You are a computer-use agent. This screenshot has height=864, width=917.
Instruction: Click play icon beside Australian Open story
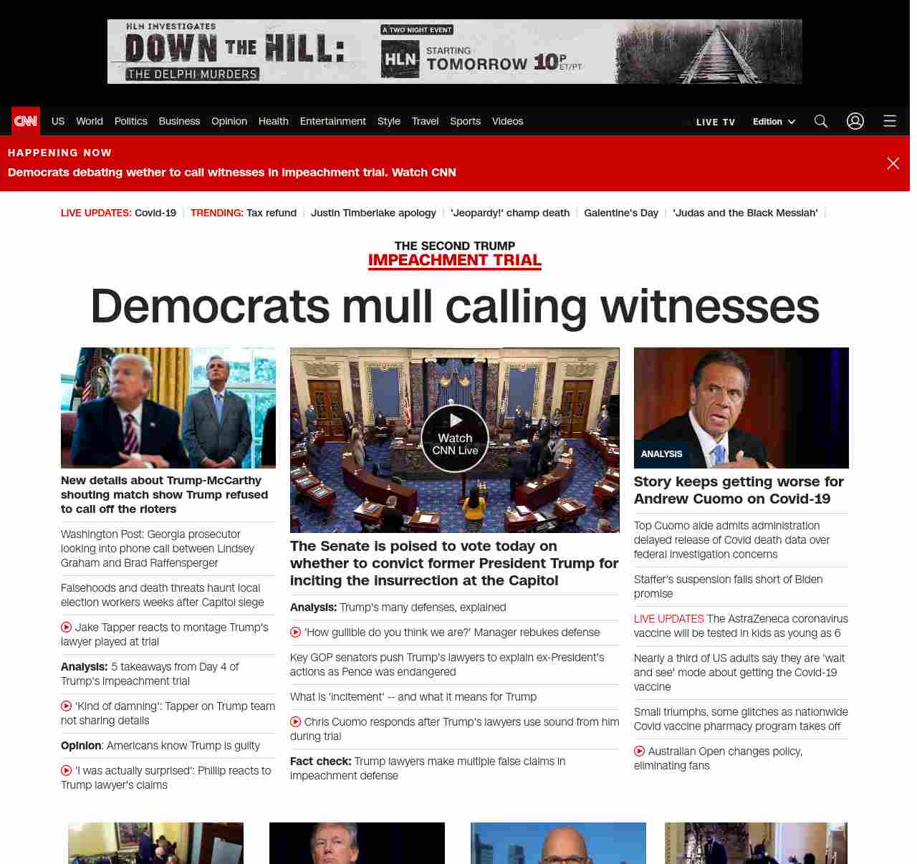[640, 752]
